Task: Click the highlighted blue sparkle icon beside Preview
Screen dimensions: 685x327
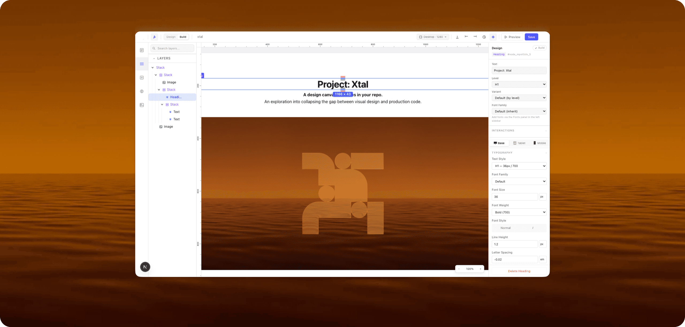Action: [x=493, y=37]
